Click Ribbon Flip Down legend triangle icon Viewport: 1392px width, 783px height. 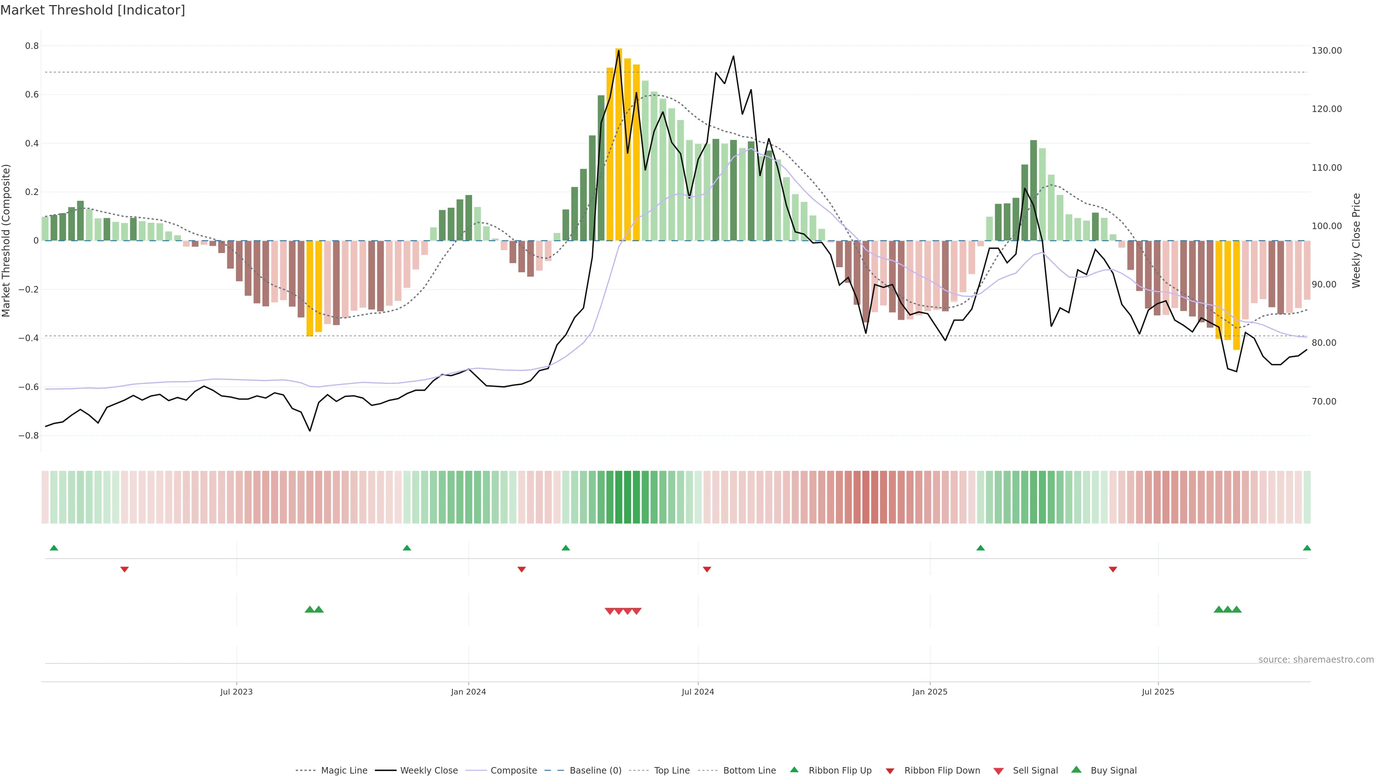pos(890,771)
